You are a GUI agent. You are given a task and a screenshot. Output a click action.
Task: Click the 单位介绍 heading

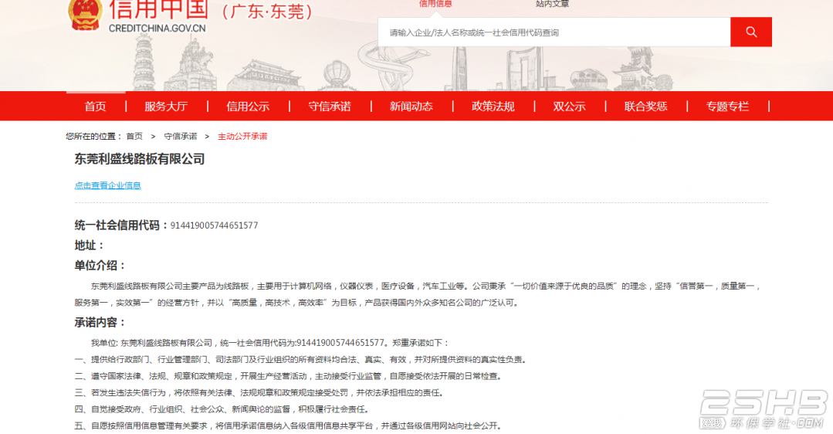tap(100, 266)
